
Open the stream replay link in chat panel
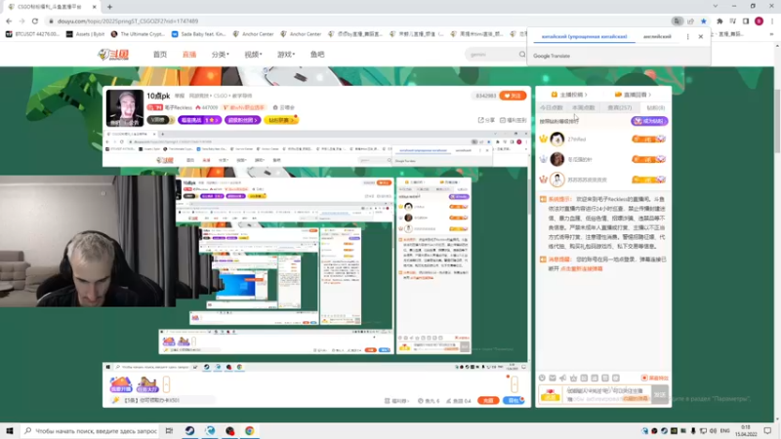pyautogui.click(x=633, y=95)
